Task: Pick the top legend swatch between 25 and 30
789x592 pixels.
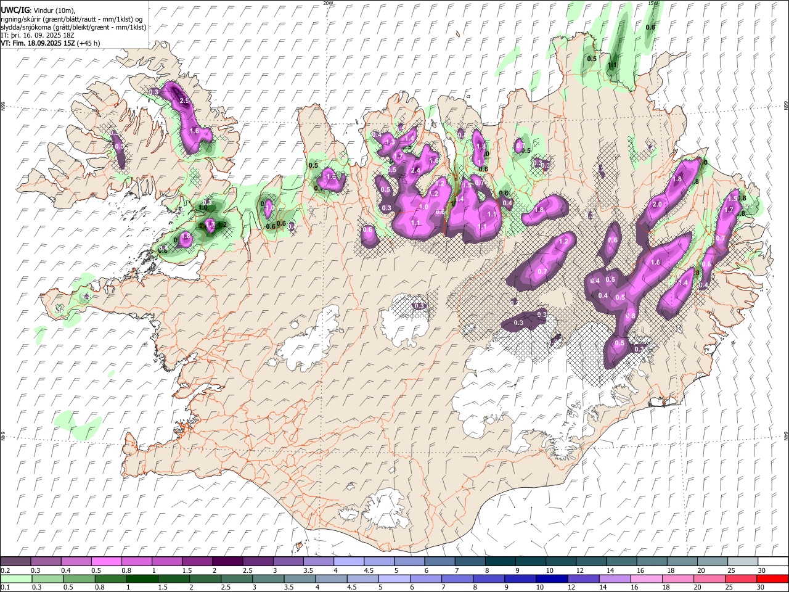Action: [x=742, y=561]
